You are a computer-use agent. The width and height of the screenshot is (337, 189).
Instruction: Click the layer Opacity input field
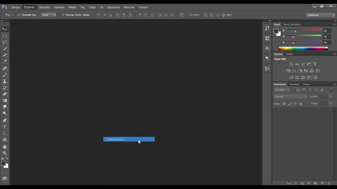click(324, 97)
